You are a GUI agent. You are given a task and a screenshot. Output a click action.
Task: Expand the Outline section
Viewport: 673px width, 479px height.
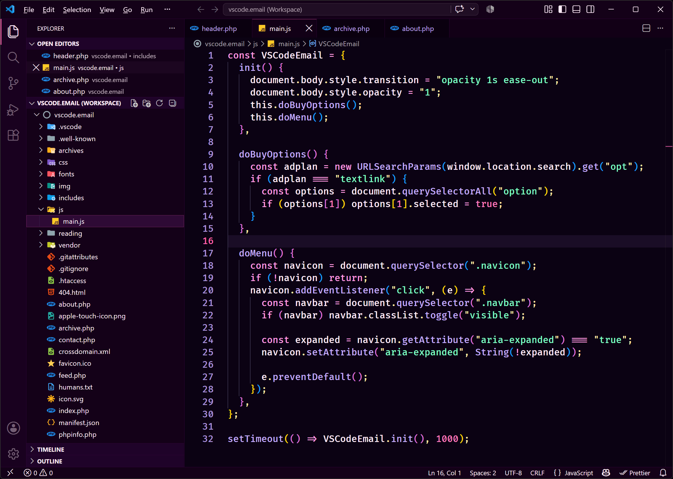[32, 461]
